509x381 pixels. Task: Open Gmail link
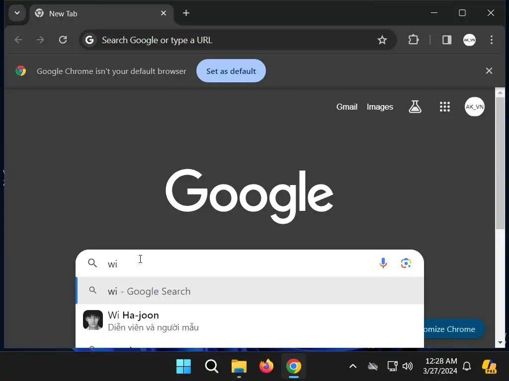[346, 107]
